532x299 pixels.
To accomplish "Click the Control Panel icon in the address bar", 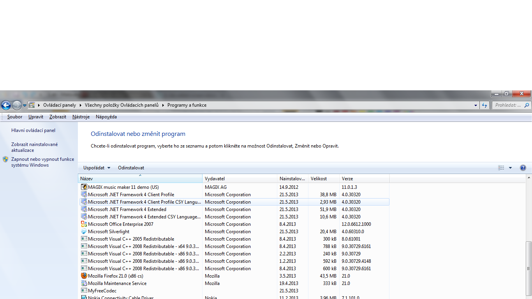I will 32,105.
